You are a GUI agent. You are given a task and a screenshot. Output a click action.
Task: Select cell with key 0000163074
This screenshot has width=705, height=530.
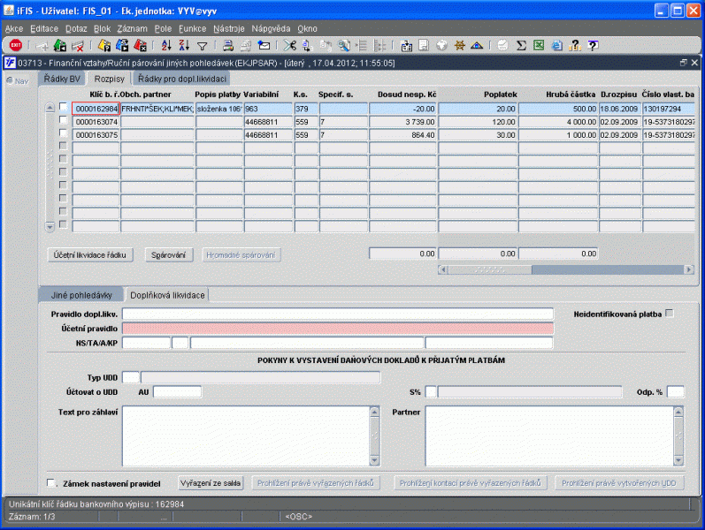[x=96, y=122]
